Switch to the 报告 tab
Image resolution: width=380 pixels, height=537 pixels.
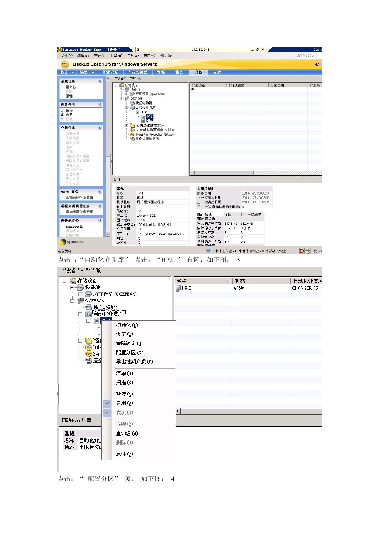point(179,73)
